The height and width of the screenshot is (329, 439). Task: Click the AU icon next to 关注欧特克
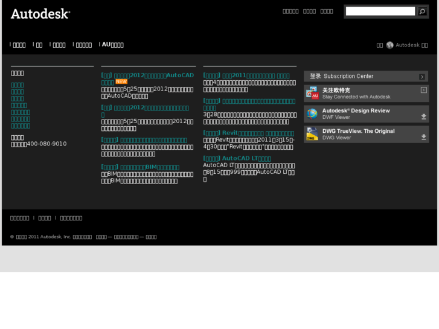tap(312, 93)
